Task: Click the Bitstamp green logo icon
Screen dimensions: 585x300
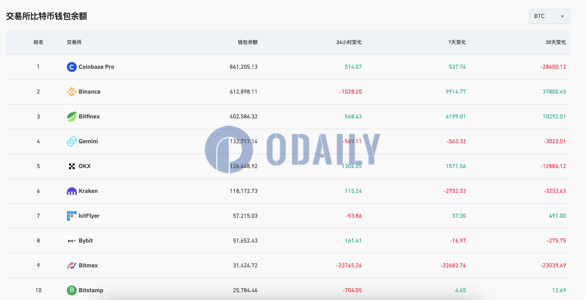Action: tap(72, 290)
